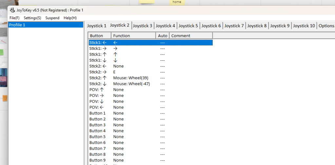Switch to the Joystick 3 tab
The width and height of the screenshot is (335, 165).
point(143,26)
